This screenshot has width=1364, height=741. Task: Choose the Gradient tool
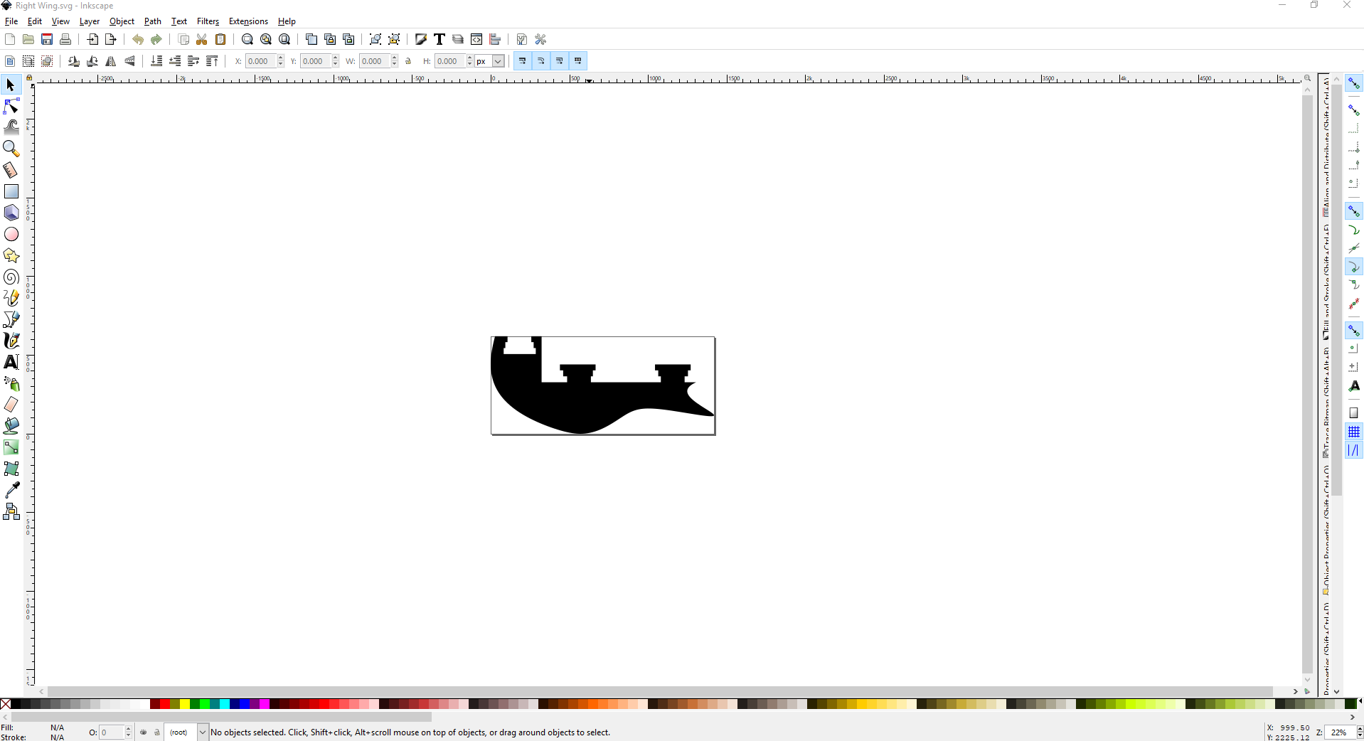11,448
